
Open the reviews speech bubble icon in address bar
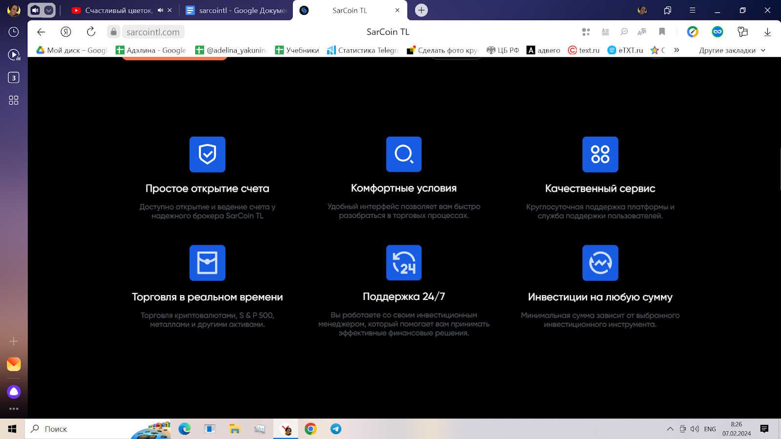(x=624, y=32)
